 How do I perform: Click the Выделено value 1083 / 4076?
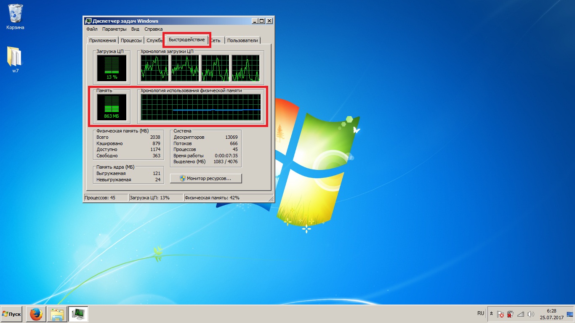225,161
